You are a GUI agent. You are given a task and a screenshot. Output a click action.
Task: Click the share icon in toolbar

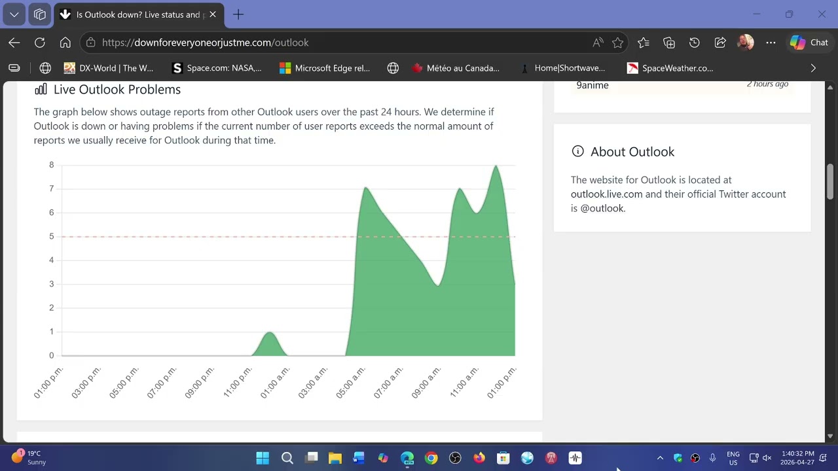tap(720, 43)
